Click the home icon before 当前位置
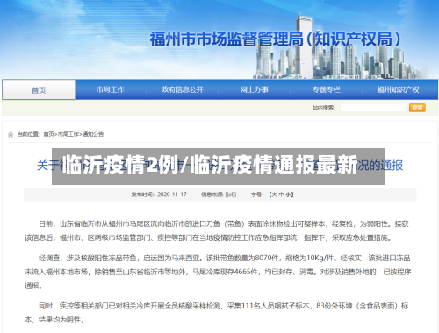439x333 pixels. (11, 134)
